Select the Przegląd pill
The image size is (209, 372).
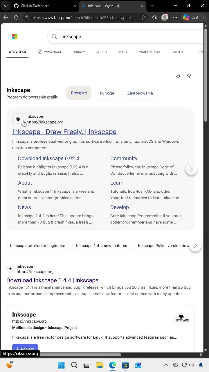pos(79,93)
